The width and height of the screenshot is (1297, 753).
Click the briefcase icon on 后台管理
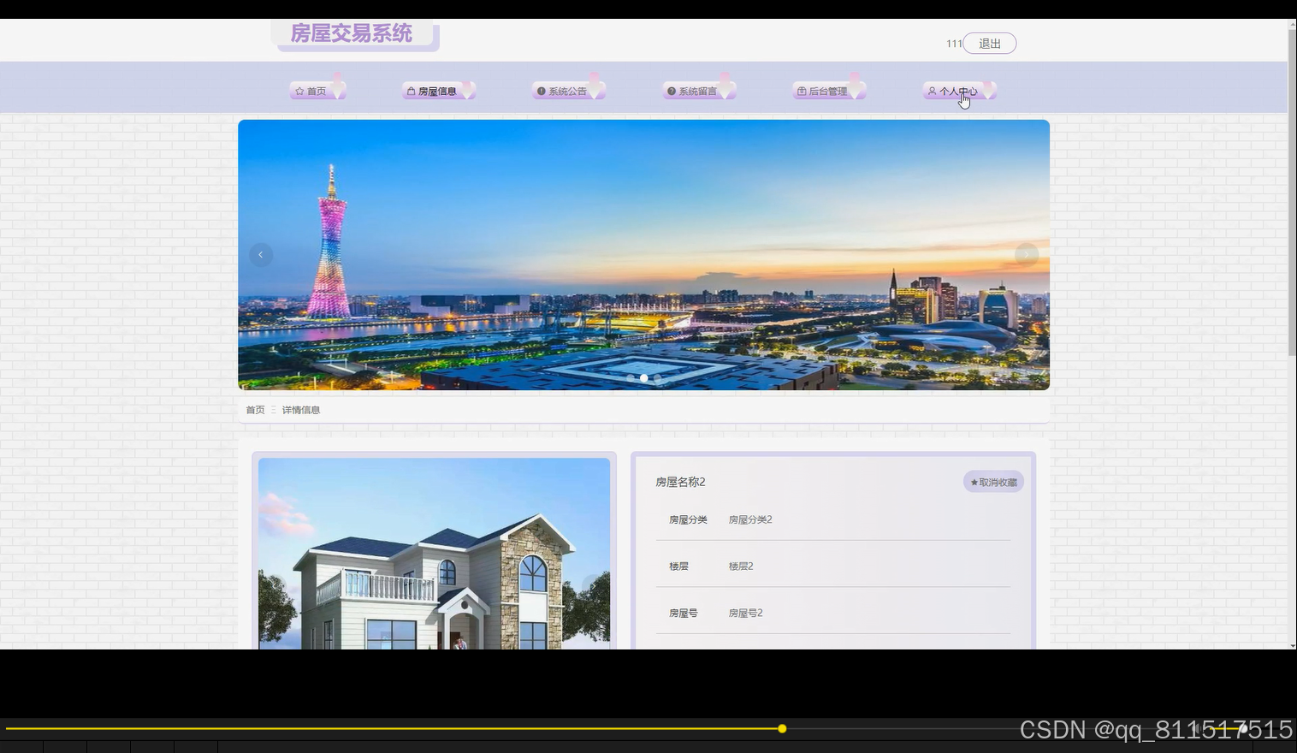pos(802,90)
